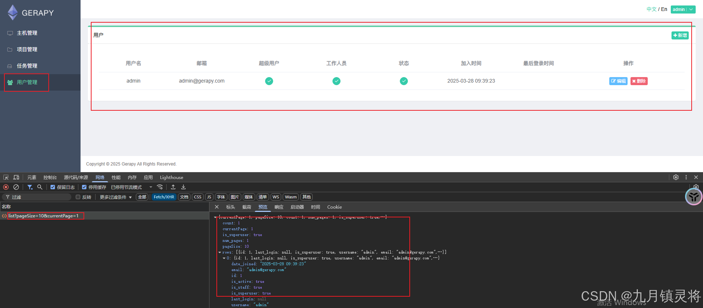Open the 载荷 request tab
The image size is (703, 308).
(247, 207)
